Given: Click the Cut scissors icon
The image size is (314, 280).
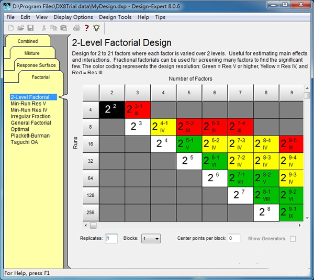Looking at the screenshot, I should coord(43,28).
